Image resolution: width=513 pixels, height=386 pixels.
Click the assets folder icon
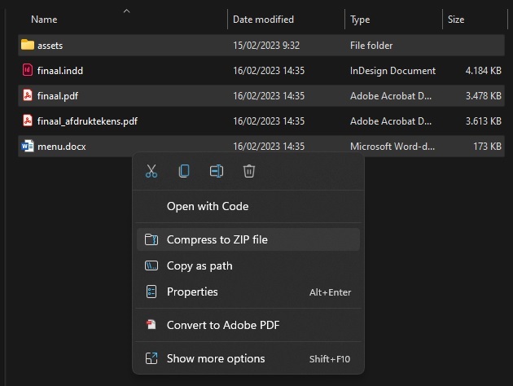(28, 45)
